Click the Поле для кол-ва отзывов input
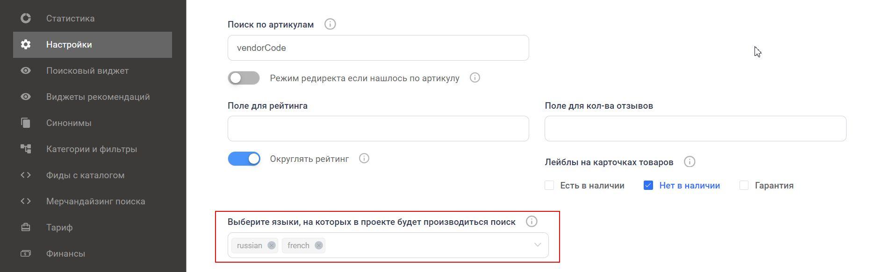Viewport: 884px width, 272px height. click(695, 128)
